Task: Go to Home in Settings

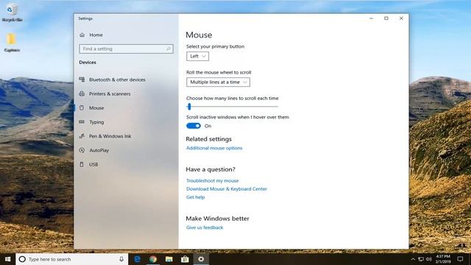Action: (x=96, y=35)
